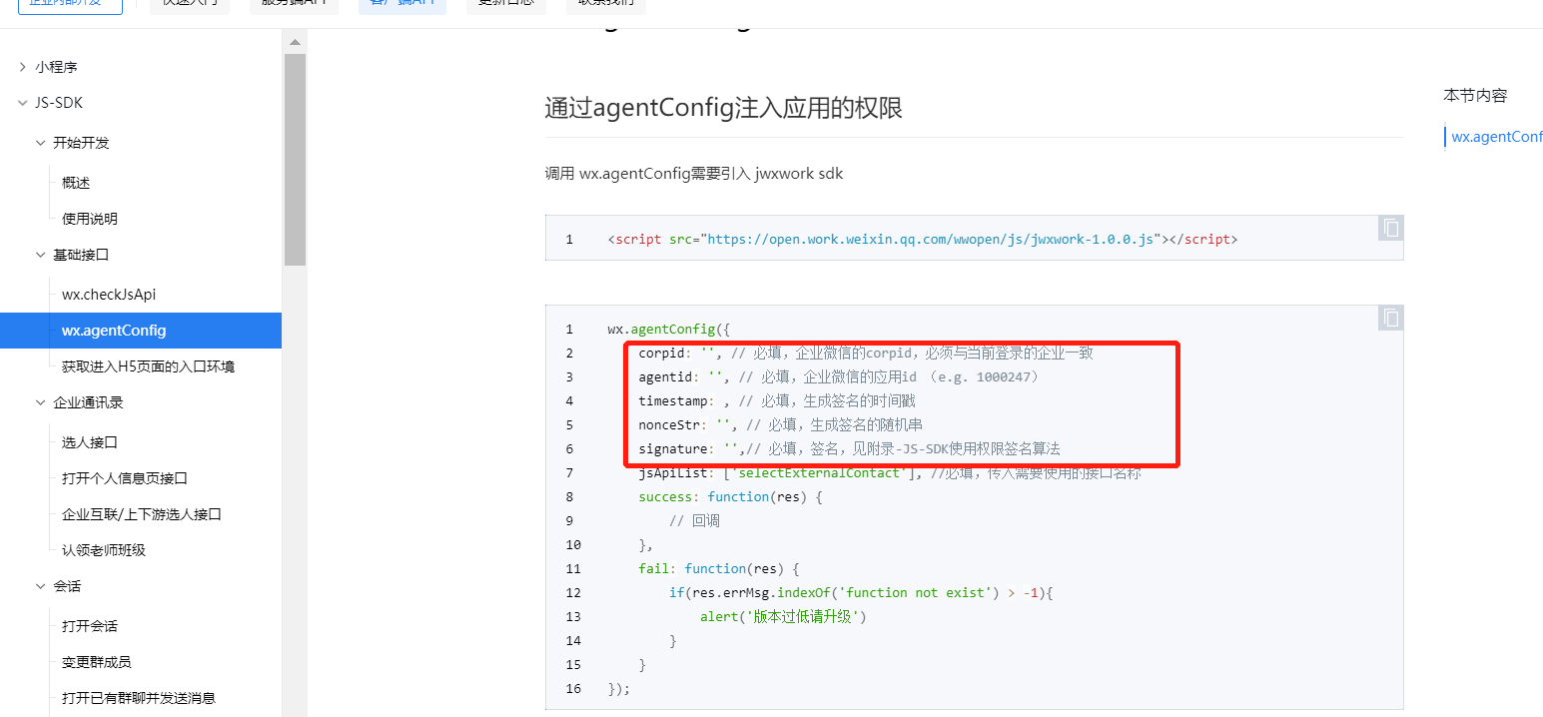The width and height of the screenshot is (1543, 717).
Task: Collapse the 基础接口 group
Action: click(x=41, y=255)
